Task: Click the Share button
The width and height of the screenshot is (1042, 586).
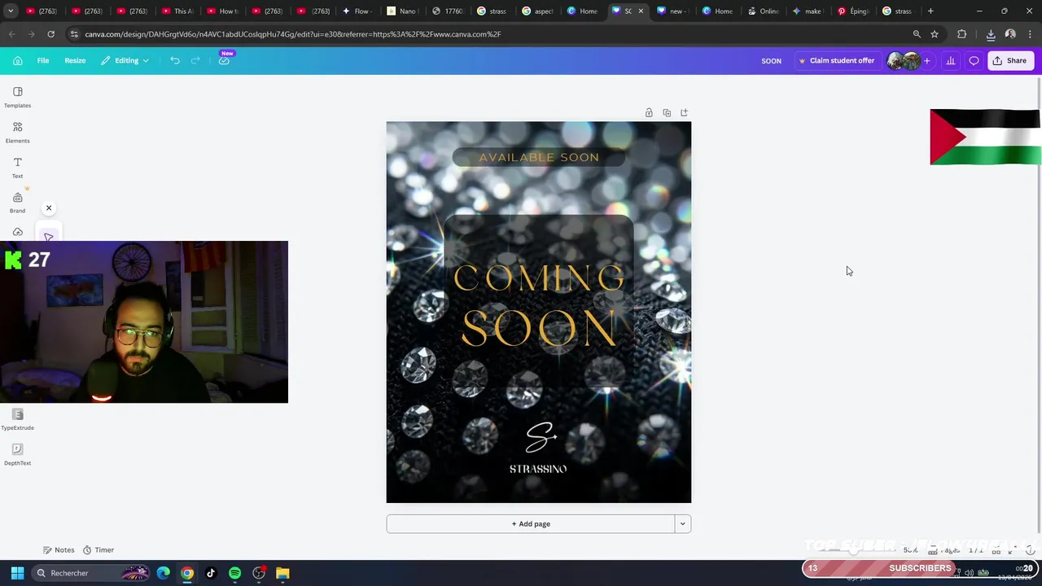Action: coord(1009,60)
